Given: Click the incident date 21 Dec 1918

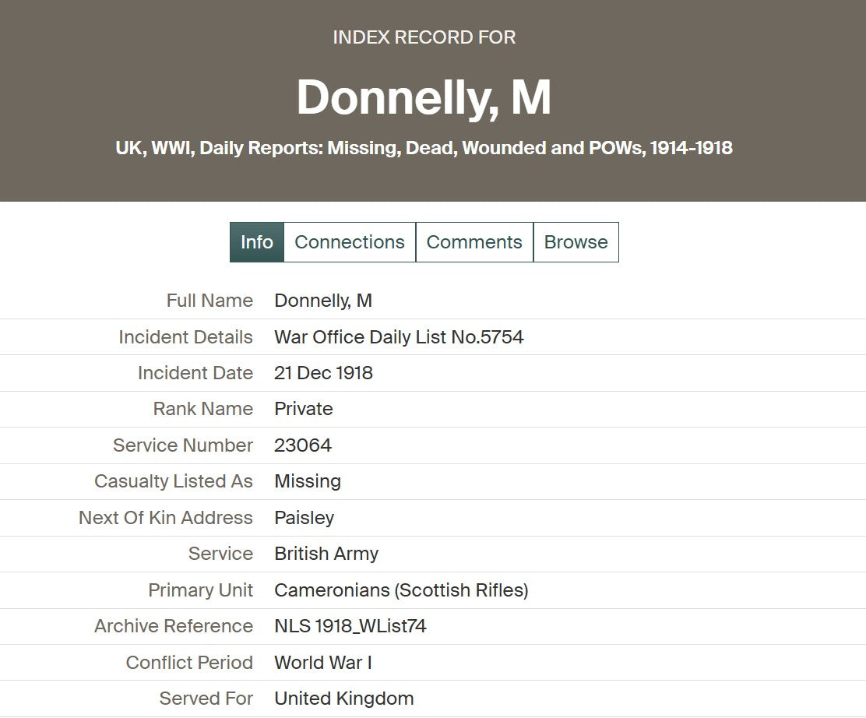Looking at the screenshot, I should tap(323, 373).
